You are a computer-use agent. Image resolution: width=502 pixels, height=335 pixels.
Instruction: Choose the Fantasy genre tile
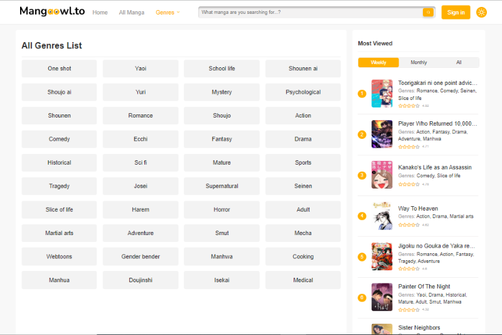222,139
